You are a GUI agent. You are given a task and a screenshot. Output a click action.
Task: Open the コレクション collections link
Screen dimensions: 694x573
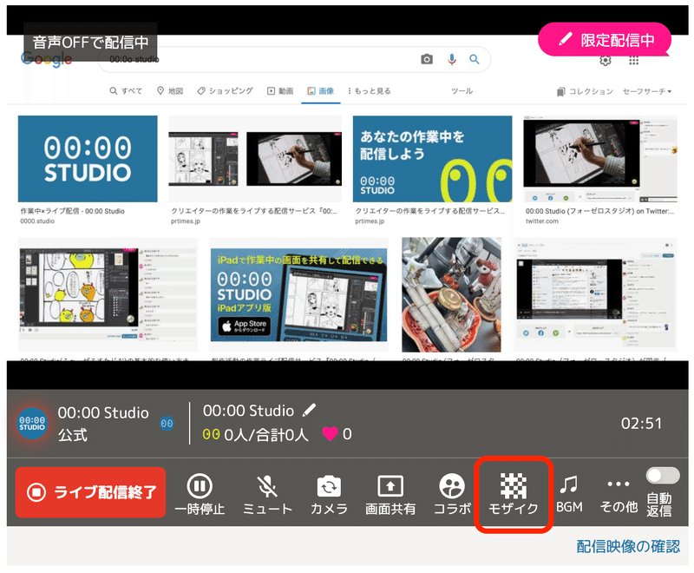point(585,91)
